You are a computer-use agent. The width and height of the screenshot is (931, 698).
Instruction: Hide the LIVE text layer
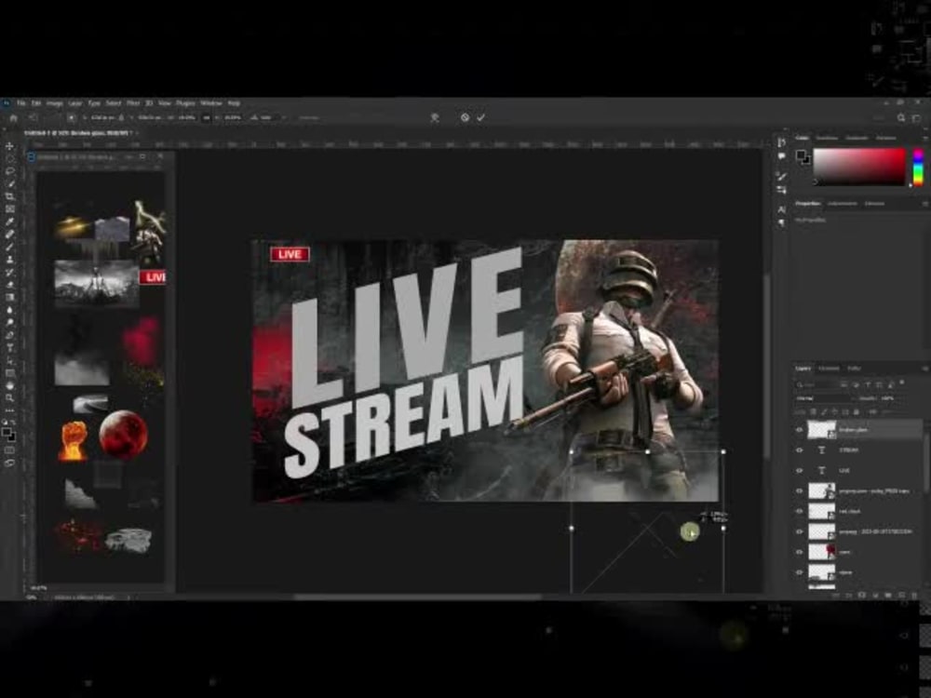pos(799,470)
